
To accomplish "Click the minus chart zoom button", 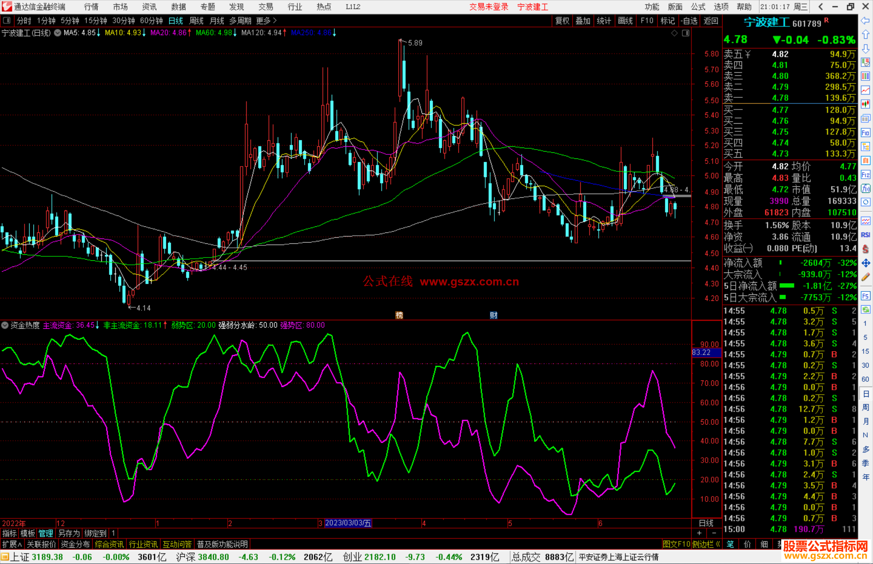I will [714, 533].
